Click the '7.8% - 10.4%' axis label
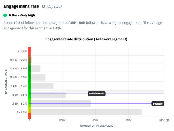The image size is (174, 131). pos(19,86)
